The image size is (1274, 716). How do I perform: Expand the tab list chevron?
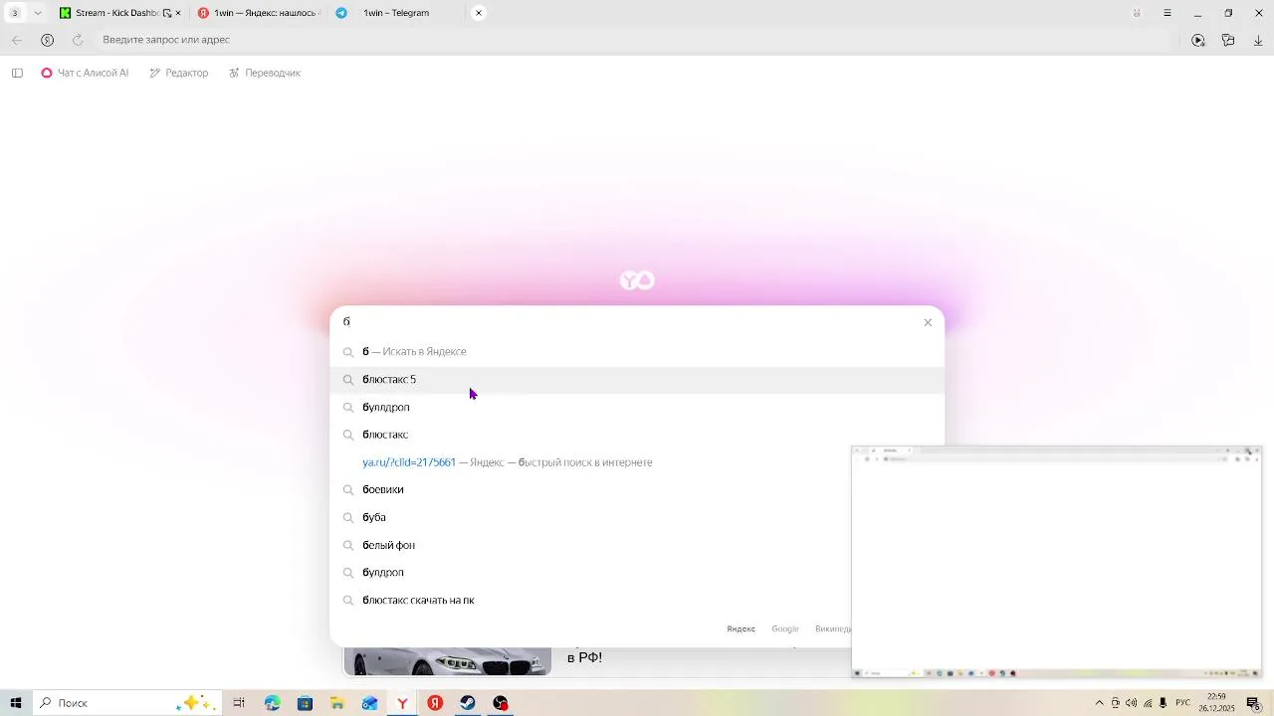[x=38, y=13]
